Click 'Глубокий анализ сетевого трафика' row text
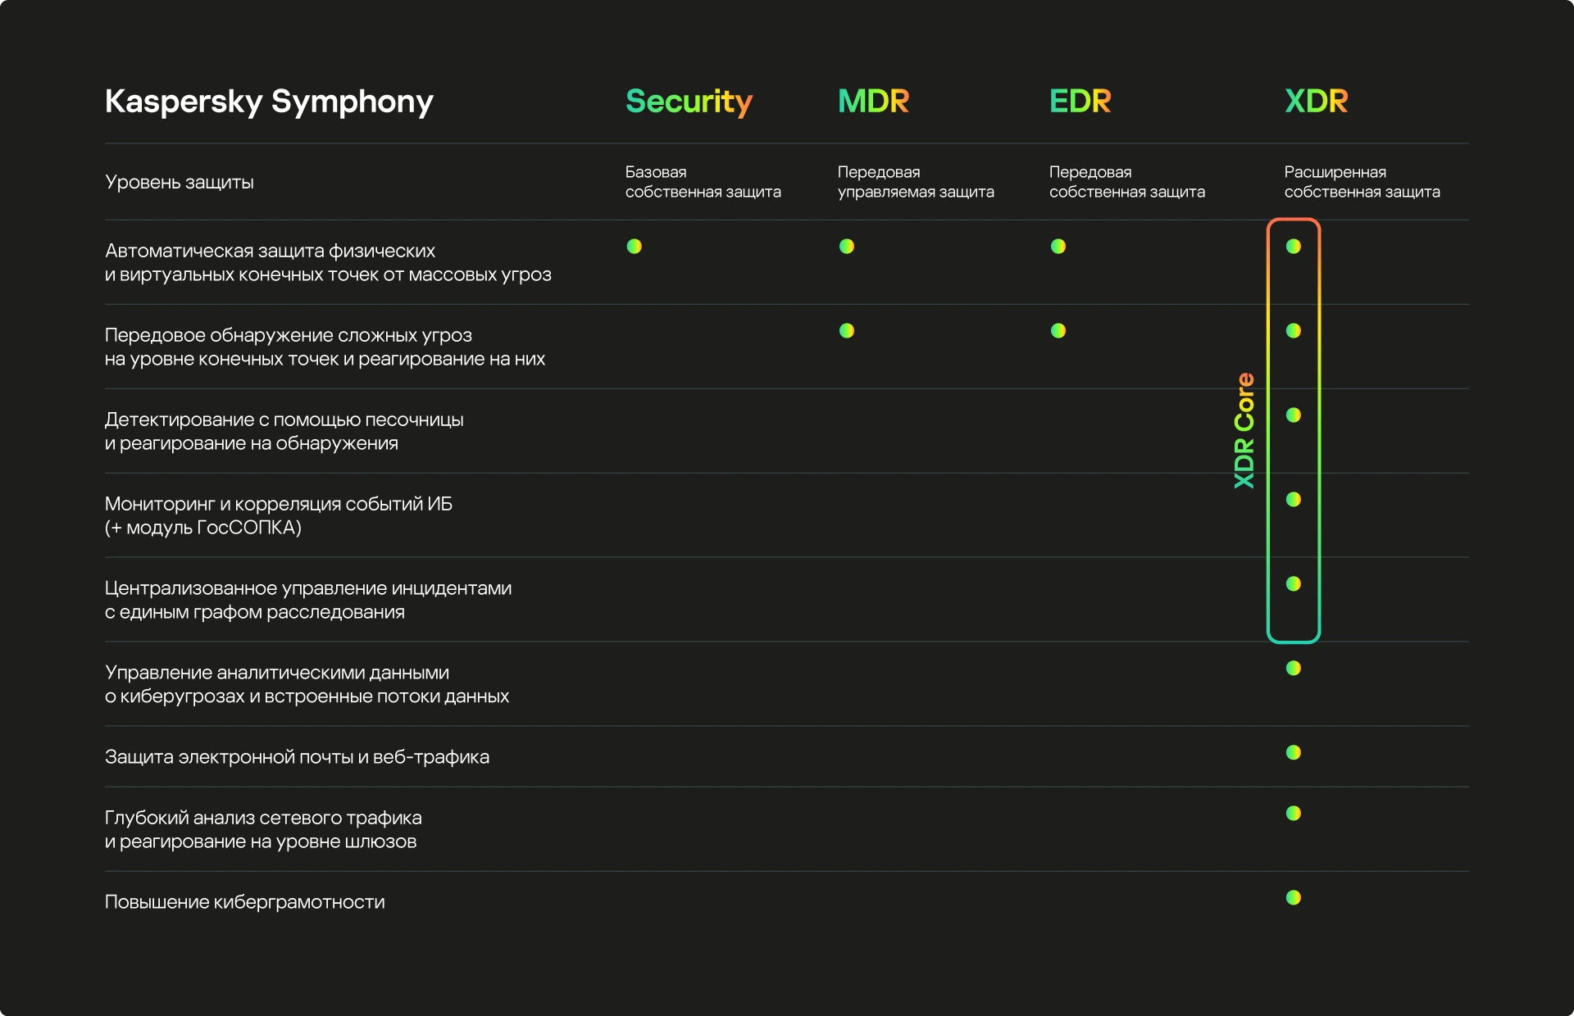The height and width of the screenshot is (1016, 1574). pyautogui.click(x=263, y=829)
